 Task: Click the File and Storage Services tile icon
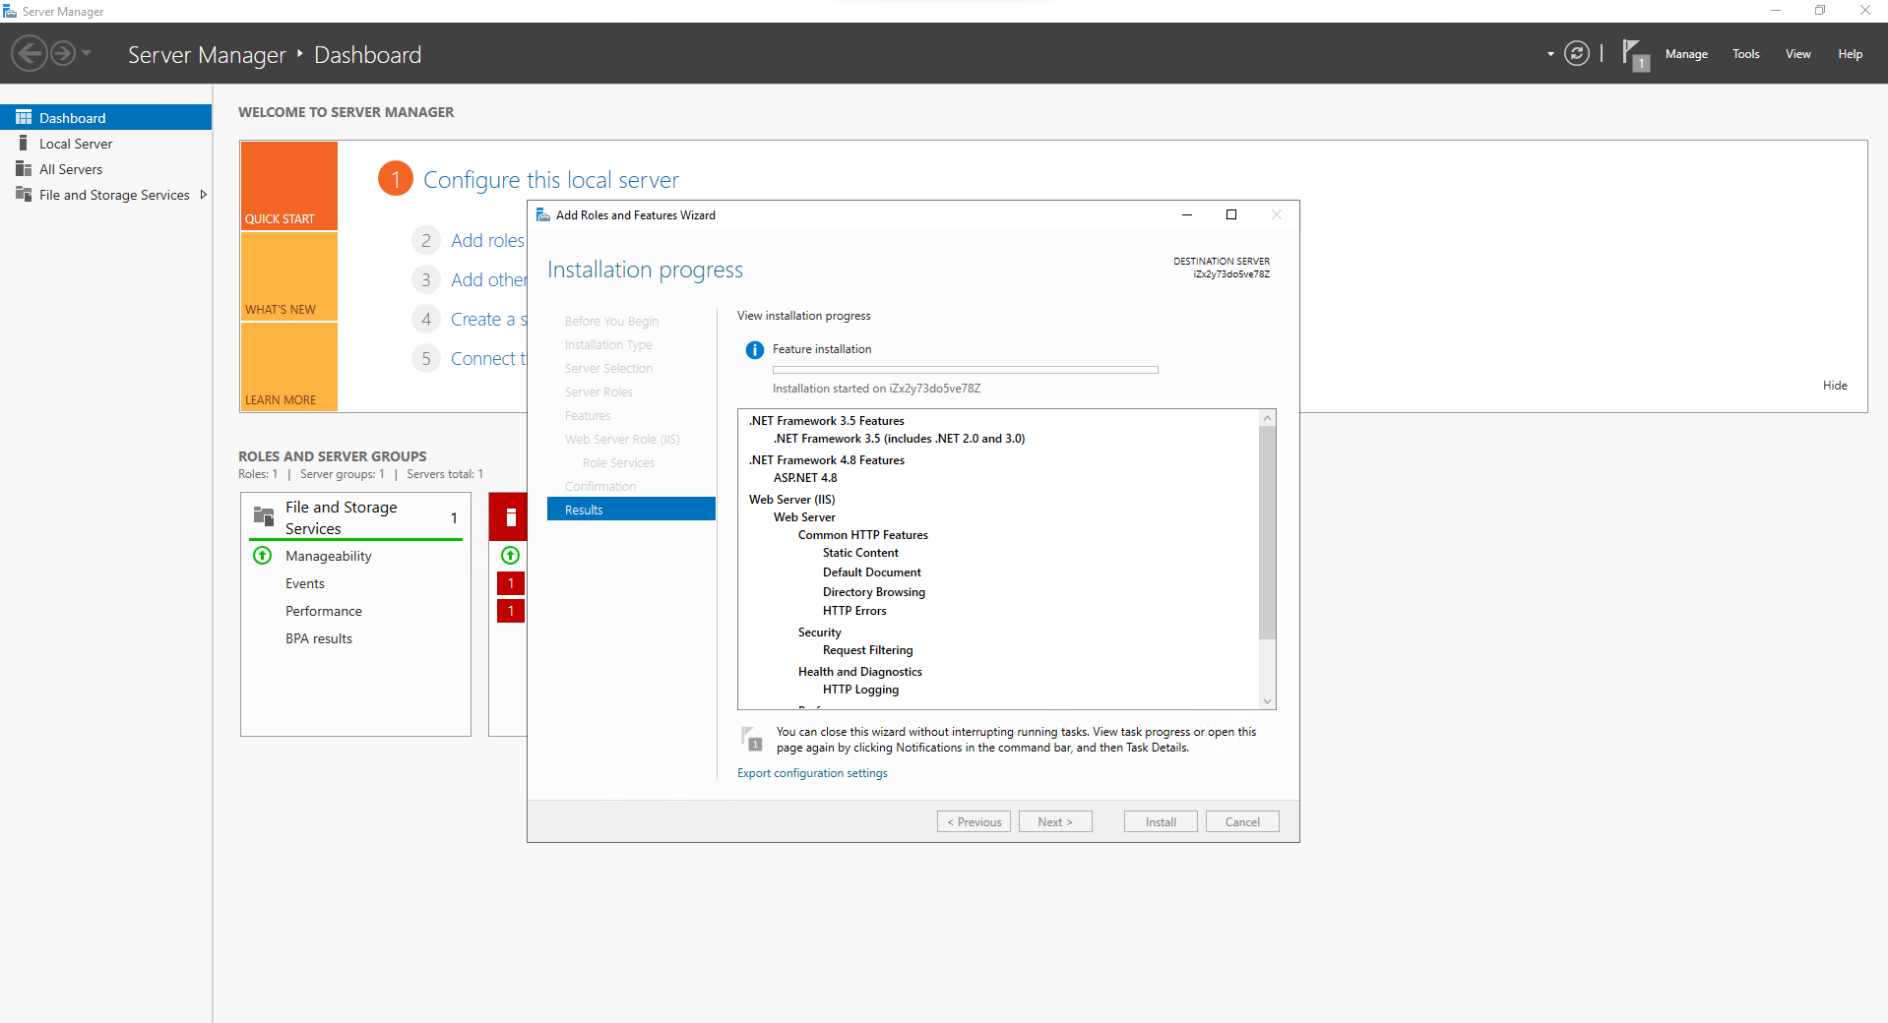(264, 515)
